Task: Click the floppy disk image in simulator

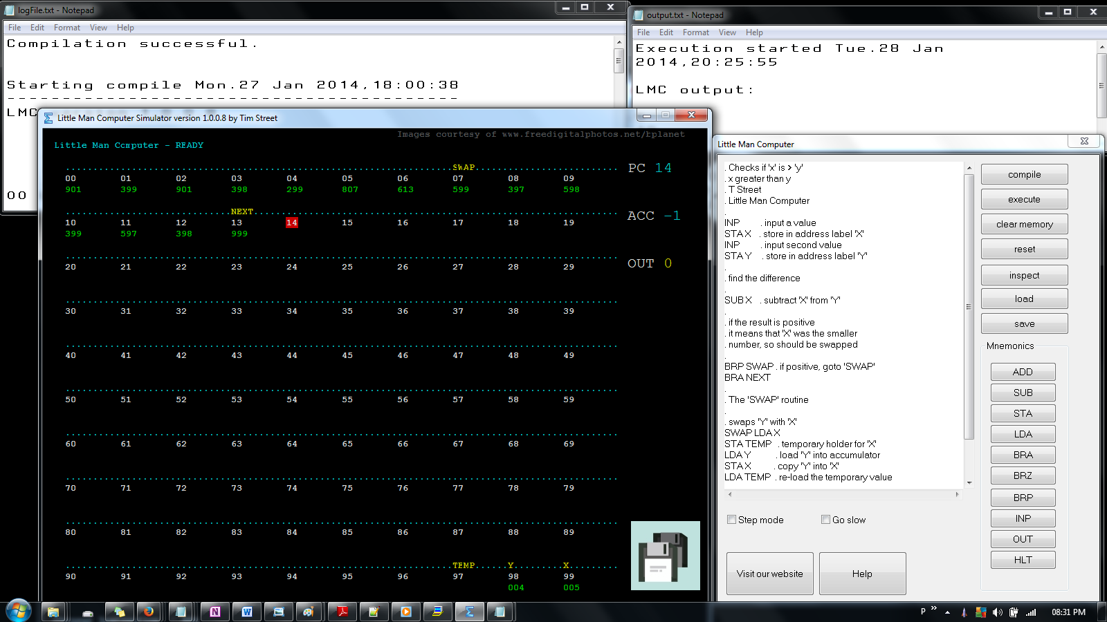Action: pyautogui.click(x=666, y=556)
